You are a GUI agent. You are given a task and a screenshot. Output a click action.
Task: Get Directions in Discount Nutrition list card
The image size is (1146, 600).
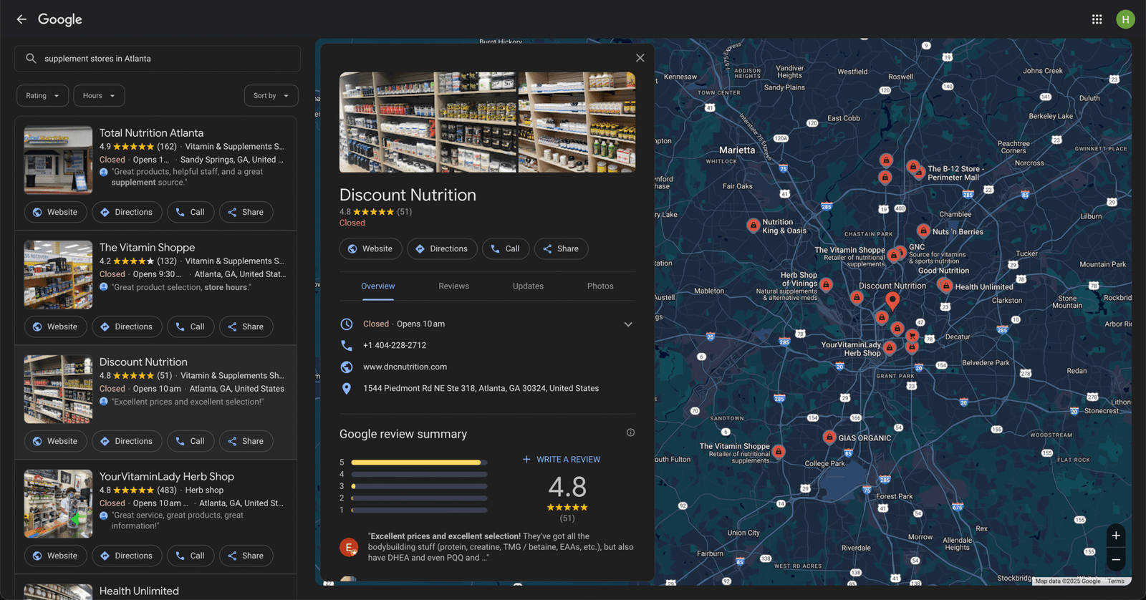(x=127, y=441)
